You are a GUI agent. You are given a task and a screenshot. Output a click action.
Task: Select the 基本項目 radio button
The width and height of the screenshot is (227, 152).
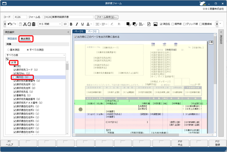[8, 50]
